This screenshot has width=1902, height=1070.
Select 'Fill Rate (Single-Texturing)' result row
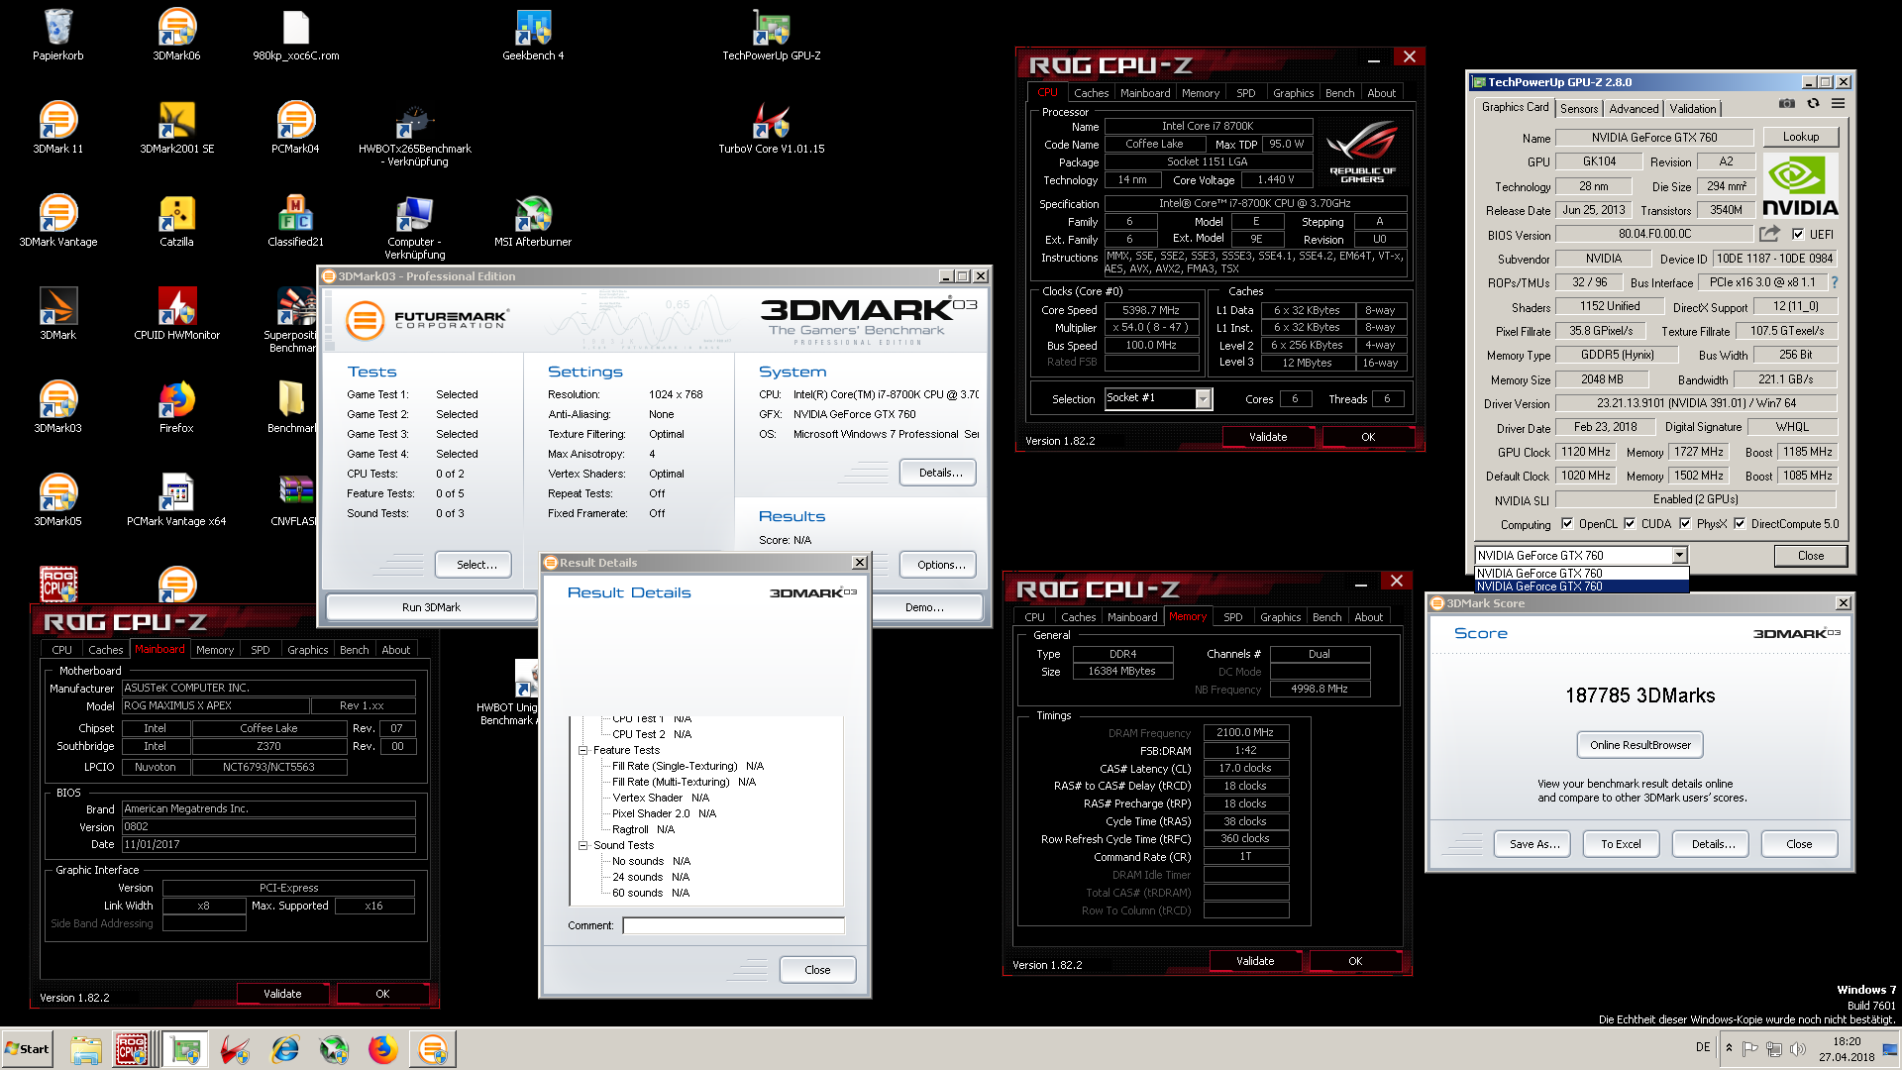(687, 766)
